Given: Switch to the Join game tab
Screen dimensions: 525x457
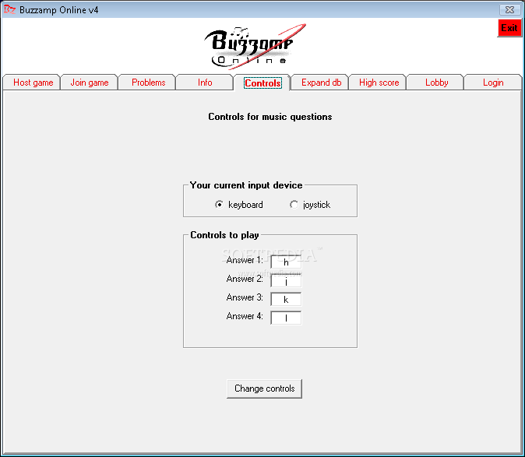Looking at the screenshot, I should [90, 83].
